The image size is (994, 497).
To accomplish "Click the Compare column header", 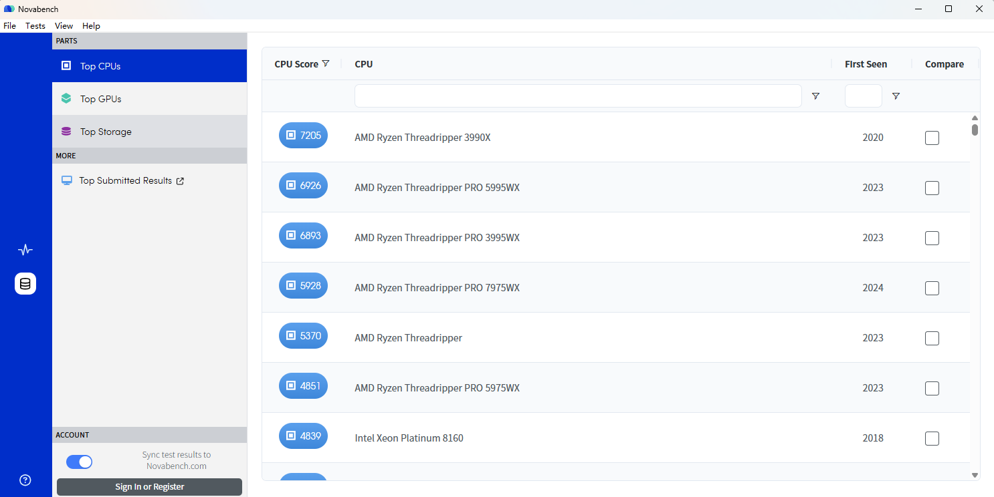I will click(x=945, y=64).
